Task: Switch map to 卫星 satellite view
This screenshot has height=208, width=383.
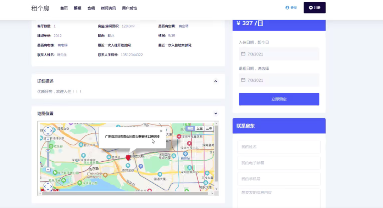Action: pyautogui.click(x=200, y=128)
